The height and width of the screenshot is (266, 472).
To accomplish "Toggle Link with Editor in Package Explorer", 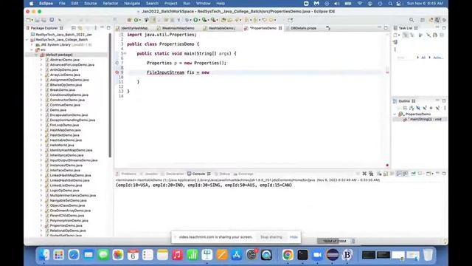I will point(80,28).
